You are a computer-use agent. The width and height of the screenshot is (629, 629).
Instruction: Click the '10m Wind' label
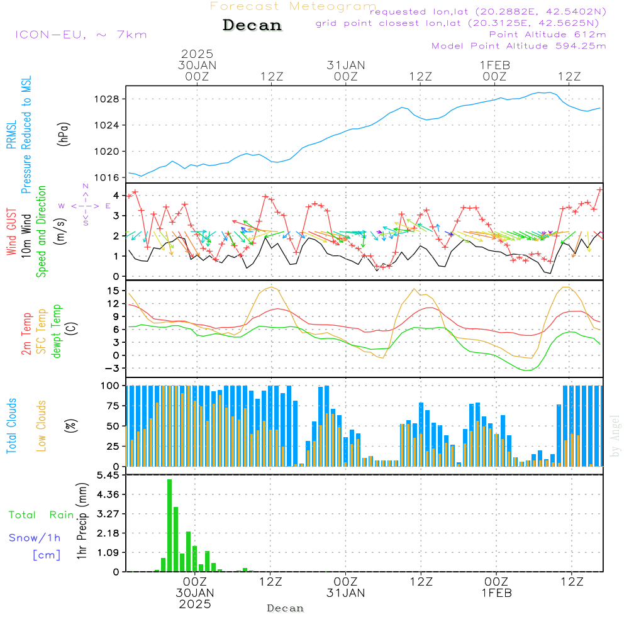click(x=26, y=235)
